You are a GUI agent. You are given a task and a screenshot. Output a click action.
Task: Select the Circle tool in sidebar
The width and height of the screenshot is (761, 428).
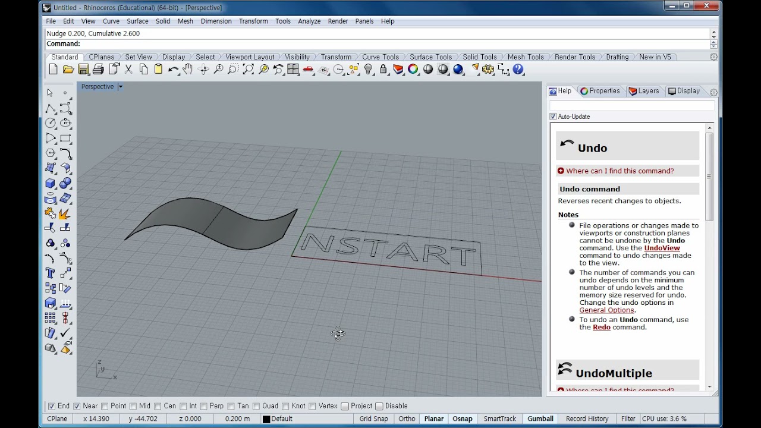pos(51,123)
